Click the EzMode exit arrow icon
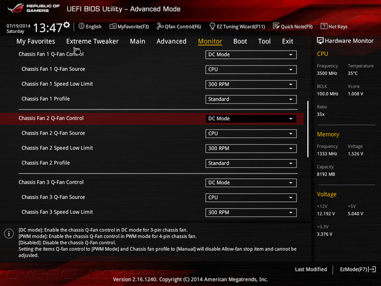Image resolution: width=381 pixels, height=286 pixels. [x=373, y=269]
